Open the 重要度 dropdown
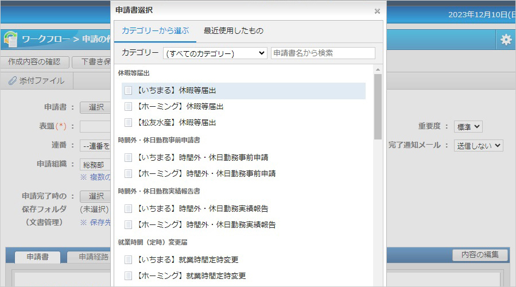 coord(468,127)
